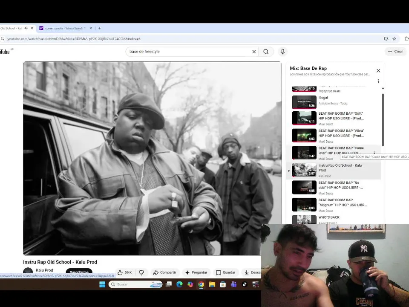
Task: Mute the tab via the speaker icon
Action: [x=26, y=28]
